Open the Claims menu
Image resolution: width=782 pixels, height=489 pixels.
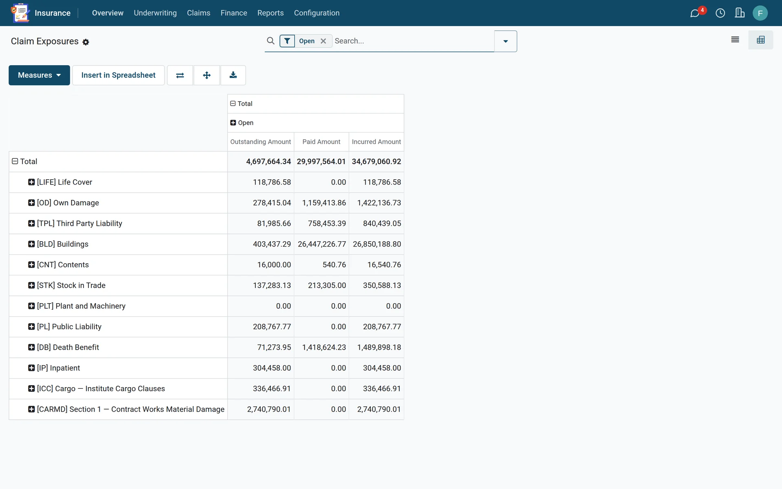click(198, 13)
